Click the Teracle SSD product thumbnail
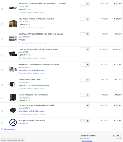Viewport: 123px width, 142px height. click(13, 8)
